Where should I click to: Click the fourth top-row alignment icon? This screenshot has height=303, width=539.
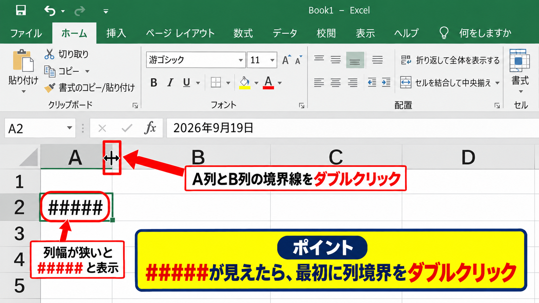pos(377,60)
